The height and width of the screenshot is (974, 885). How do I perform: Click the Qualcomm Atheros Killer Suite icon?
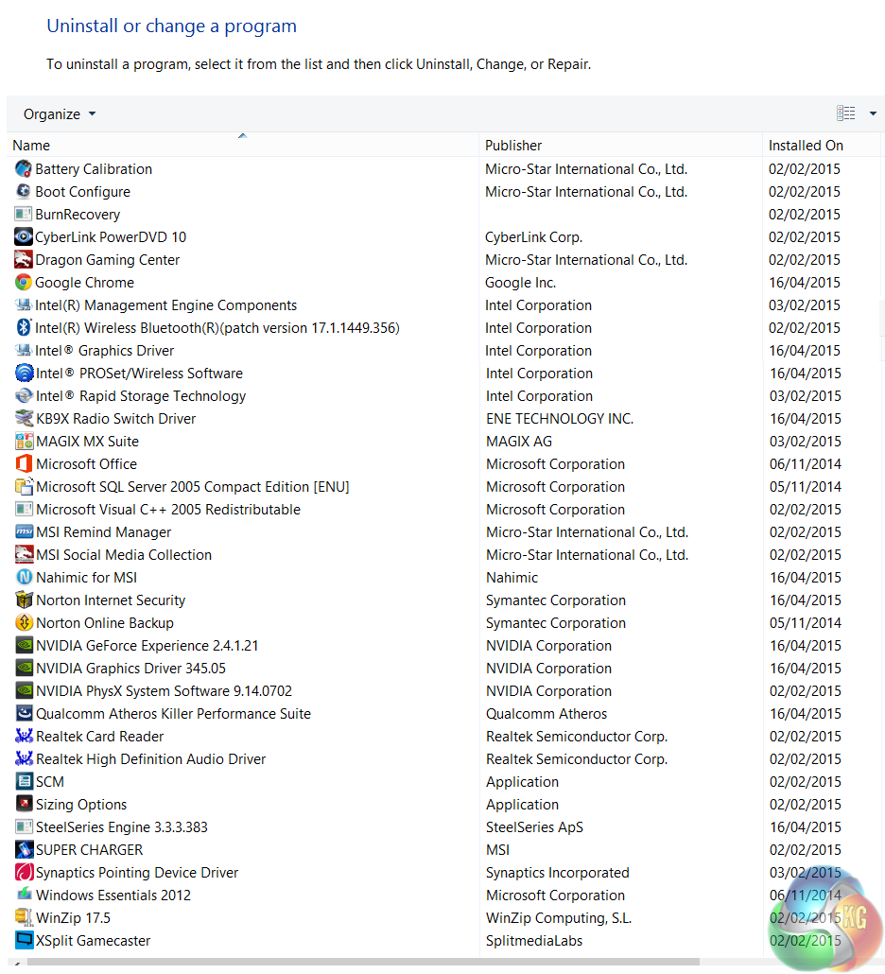[25, 713]
